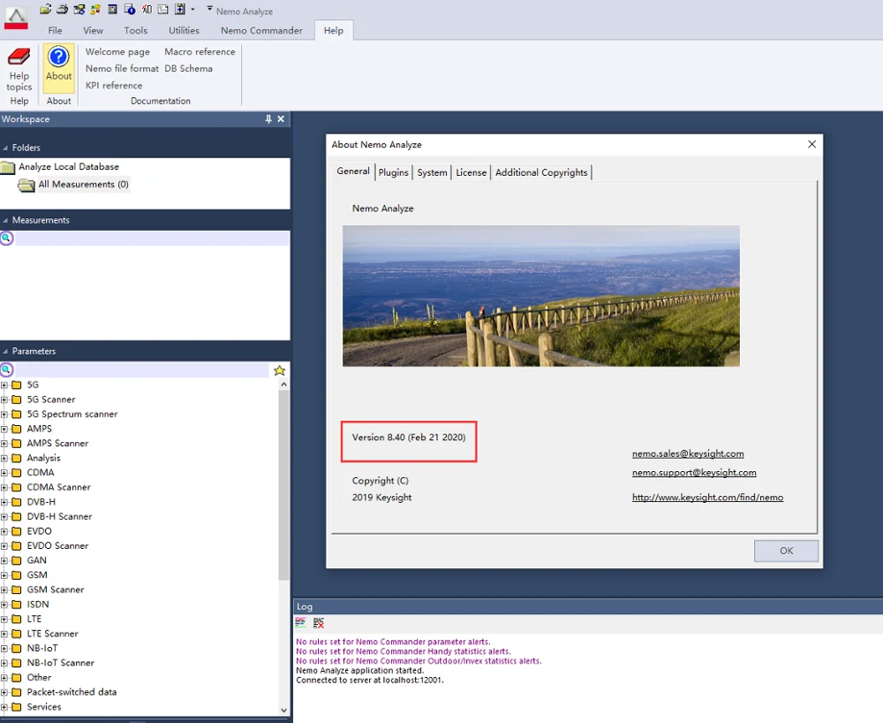Click the nemo.sales@keysight.com email link
This screenshot has width=883, height=723.
(x=688, y=453)
